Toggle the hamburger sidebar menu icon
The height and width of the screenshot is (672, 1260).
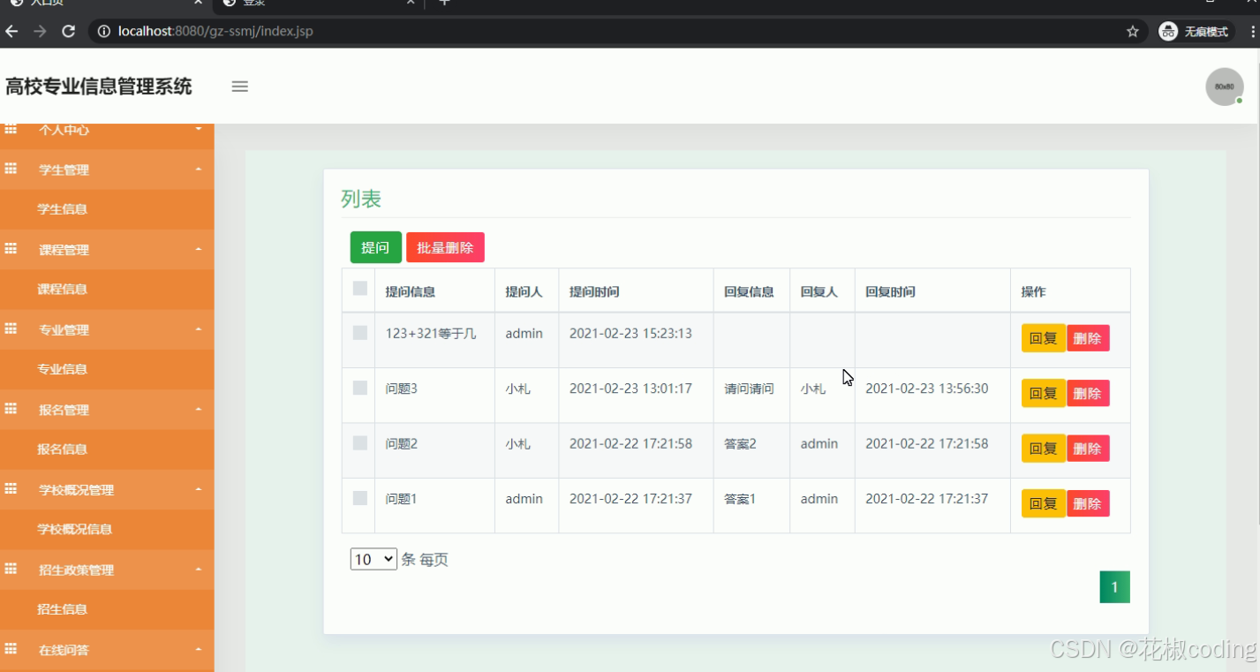click(x=239, y=87)
